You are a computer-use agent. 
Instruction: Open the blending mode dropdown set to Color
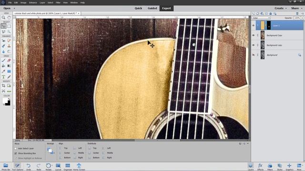[261, 18]
